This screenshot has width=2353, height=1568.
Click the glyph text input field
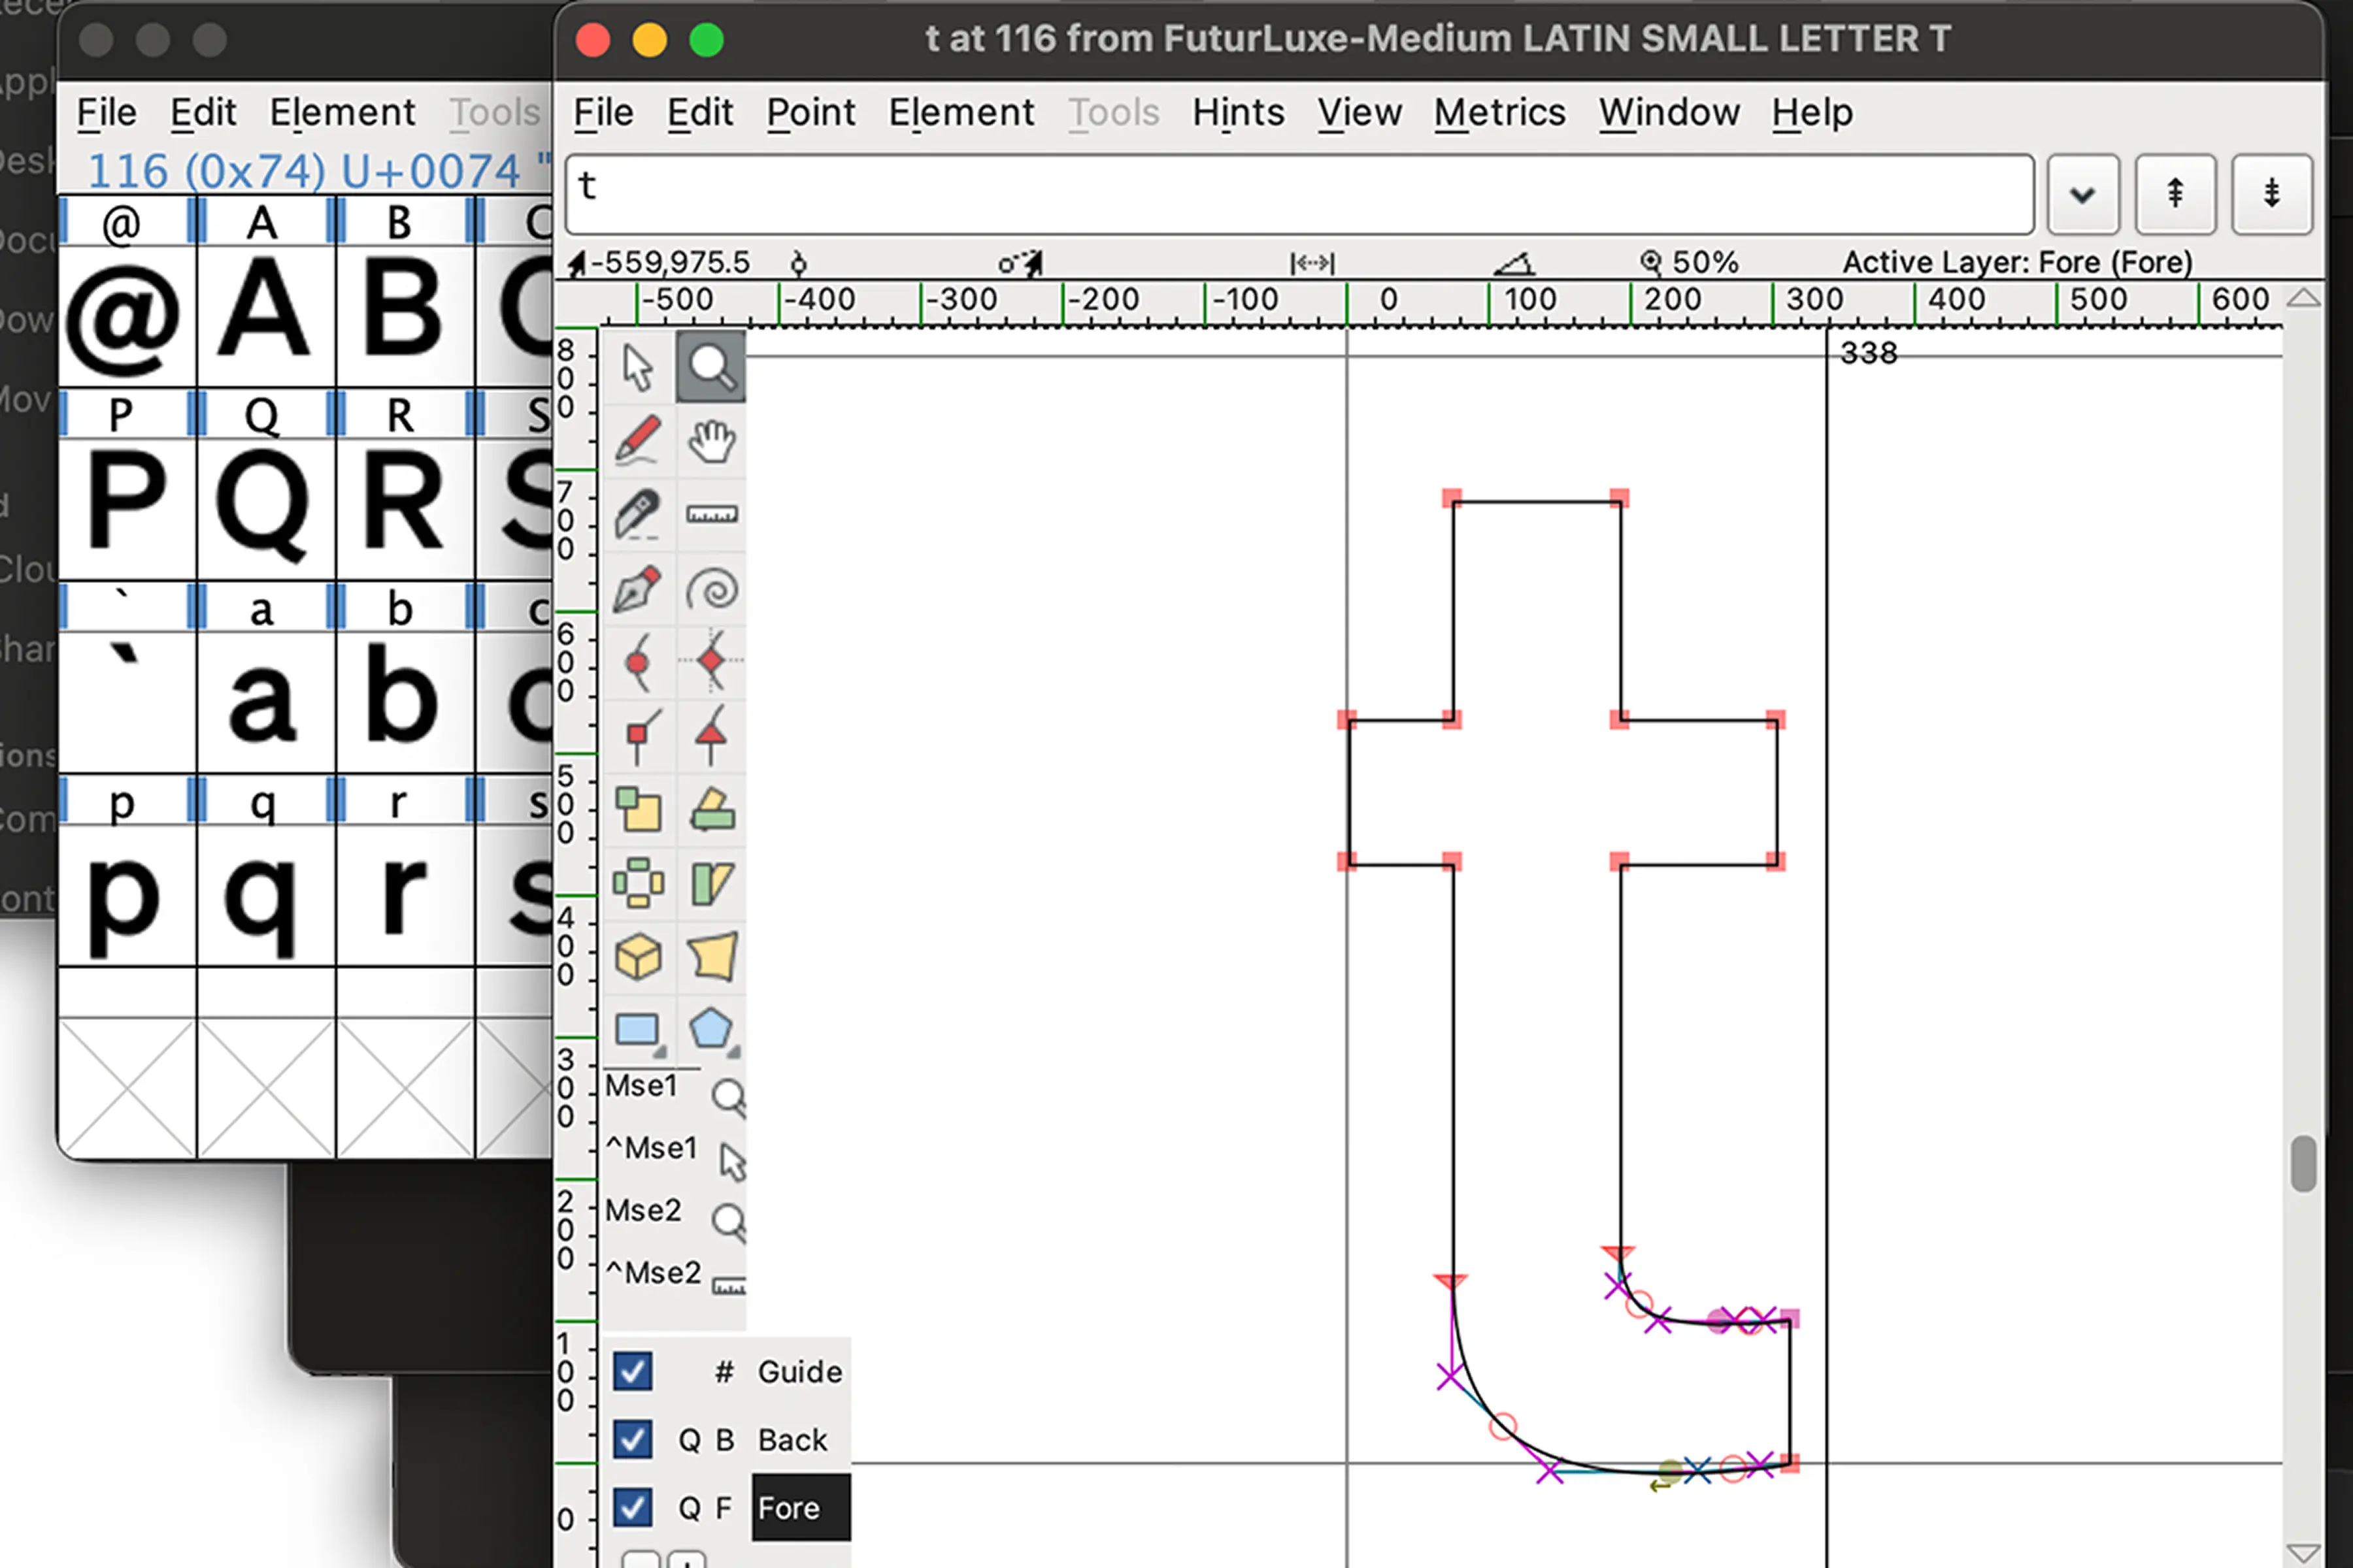pyautogui.click(x=1299, y=194)
